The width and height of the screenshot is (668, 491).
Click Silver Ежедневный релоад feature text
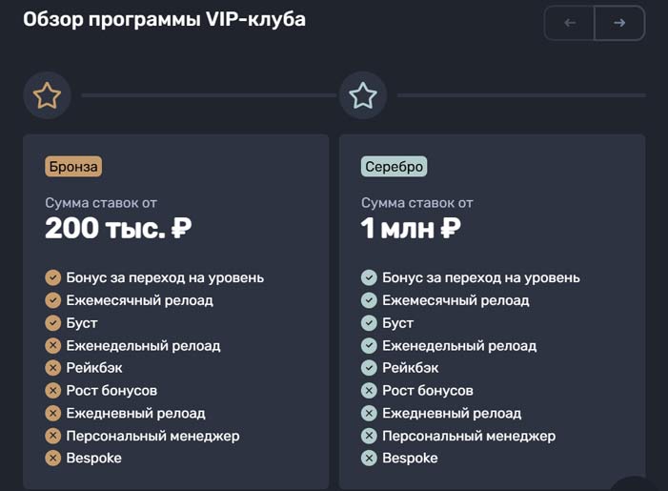coord(452,413)
